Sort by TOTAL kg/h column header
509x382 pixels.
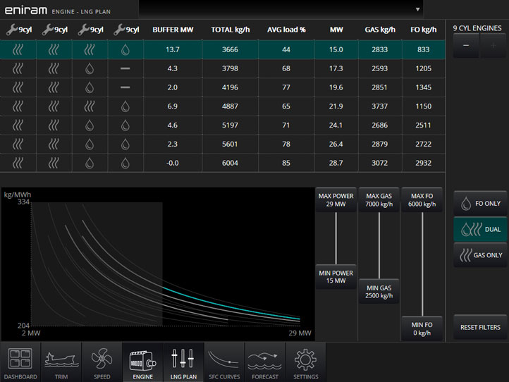(x=230, y=30)
